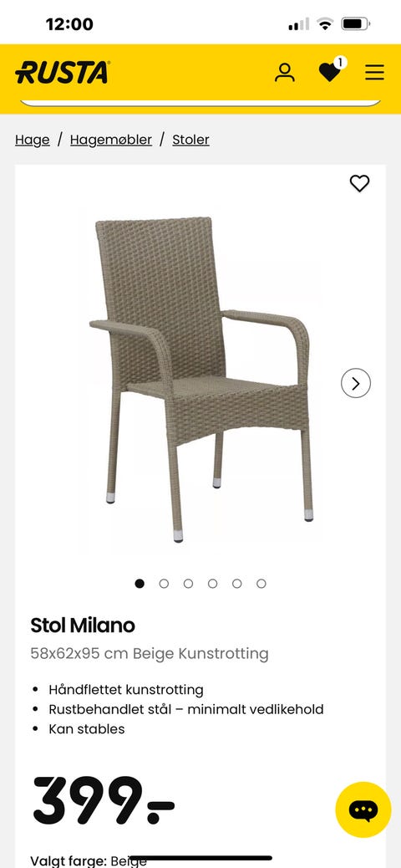
Task: Go to Stoler breadcrumb
Action: [190, 140]
